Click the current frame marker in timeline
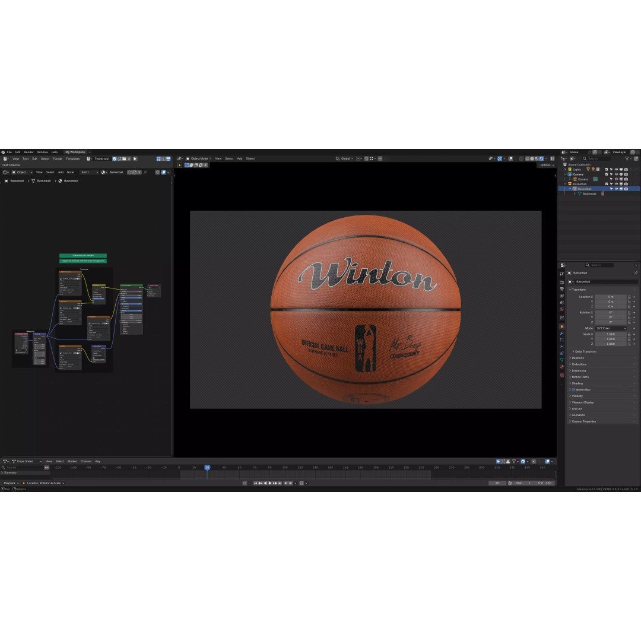This screenshot has height=641, width=641. click(207, 467)
